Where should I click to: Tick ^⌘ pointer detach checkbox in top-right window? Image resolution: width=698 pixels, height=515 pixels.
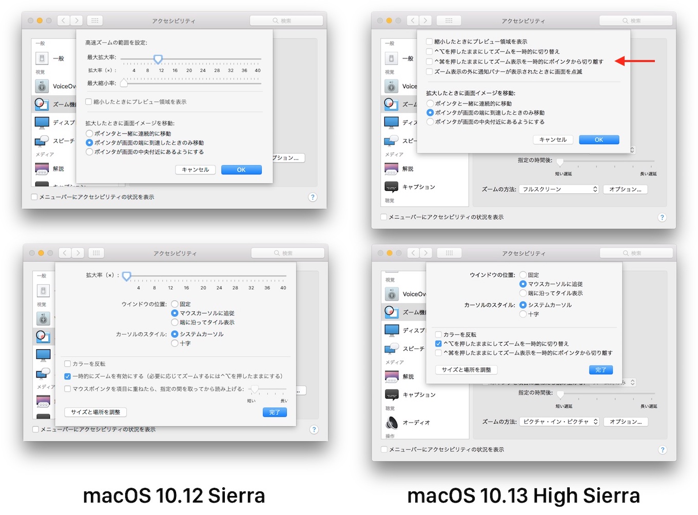coord(429,62)
